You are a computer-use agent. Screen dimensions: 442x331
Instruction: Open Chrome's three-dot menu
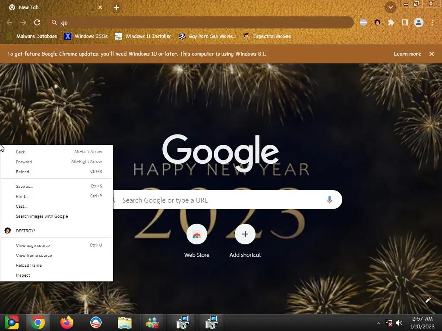pyautogui.click(x=433, y=22)
